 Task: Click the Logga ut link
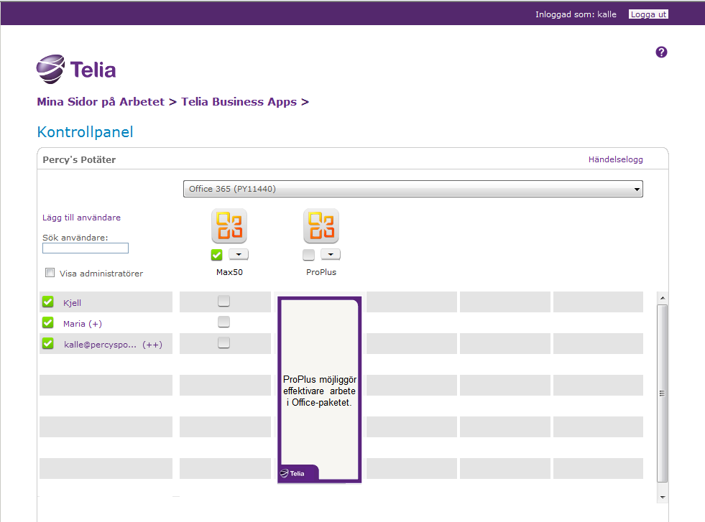point(648,14)
